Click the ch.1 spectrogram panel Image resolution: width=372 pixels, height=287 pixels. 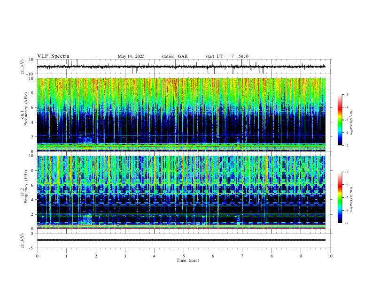point(181,114)
